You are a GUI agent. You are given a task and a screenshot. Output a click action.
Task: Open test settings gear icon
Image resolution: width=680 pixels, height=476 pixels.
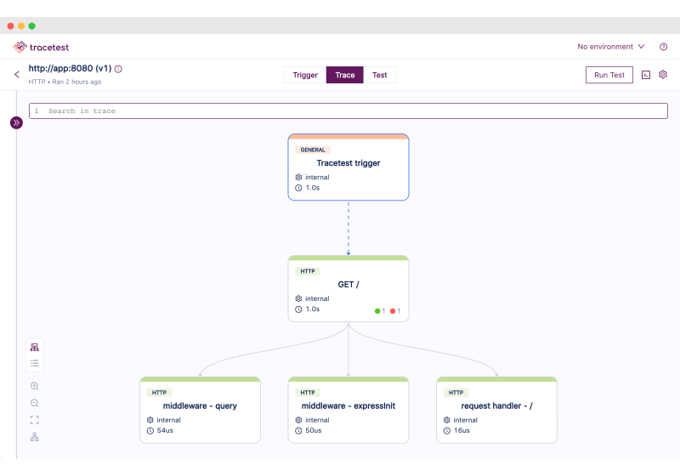coord(663,75)
